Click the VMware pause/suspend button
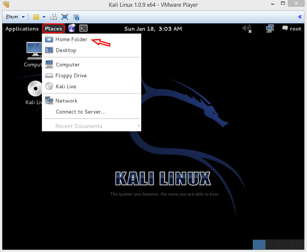This screenshot has height=252, width=307. [x=36, y=17]
